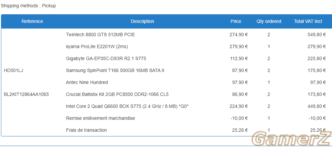The width and height of the screenshot is (332, 148).
Task: Select the Twintech 8800 GTS 512MB PCIE description
Action: 100,35
